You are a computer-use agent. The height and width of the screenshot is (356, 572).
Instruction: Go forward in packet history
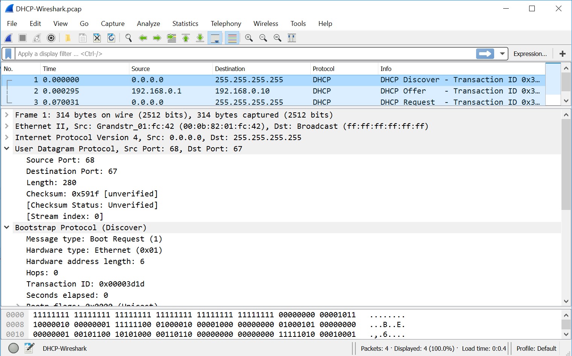click(157, 38)
